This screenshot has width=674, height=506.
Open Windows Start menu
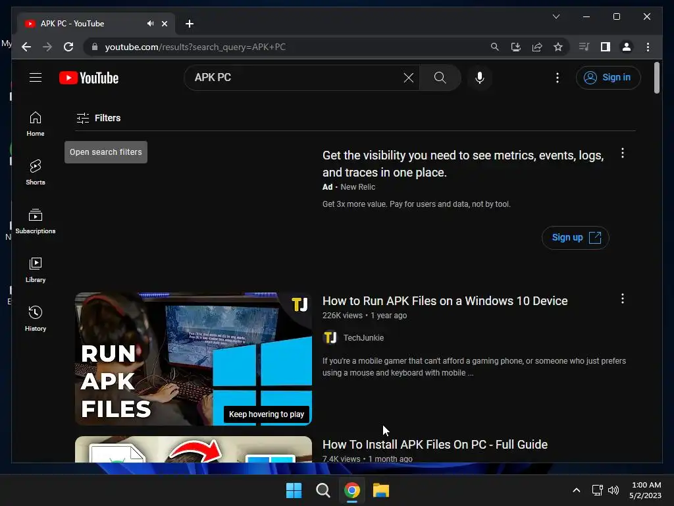coord(294,490)
